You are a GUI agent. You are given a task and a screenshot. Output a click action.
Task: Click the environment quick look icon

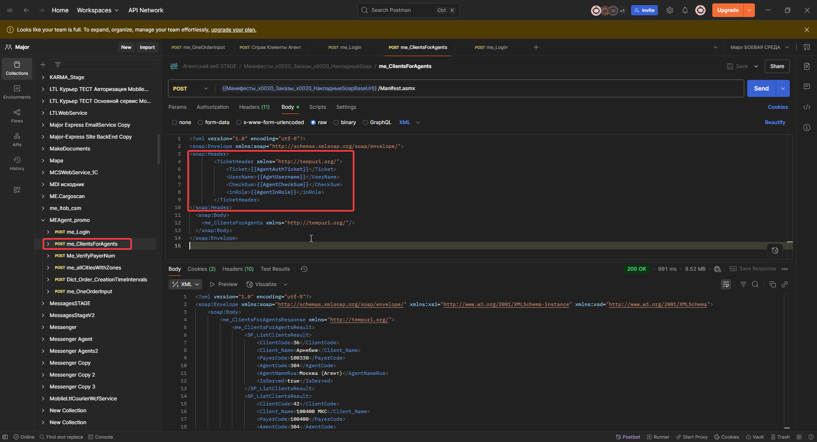(x=807, y=47)
